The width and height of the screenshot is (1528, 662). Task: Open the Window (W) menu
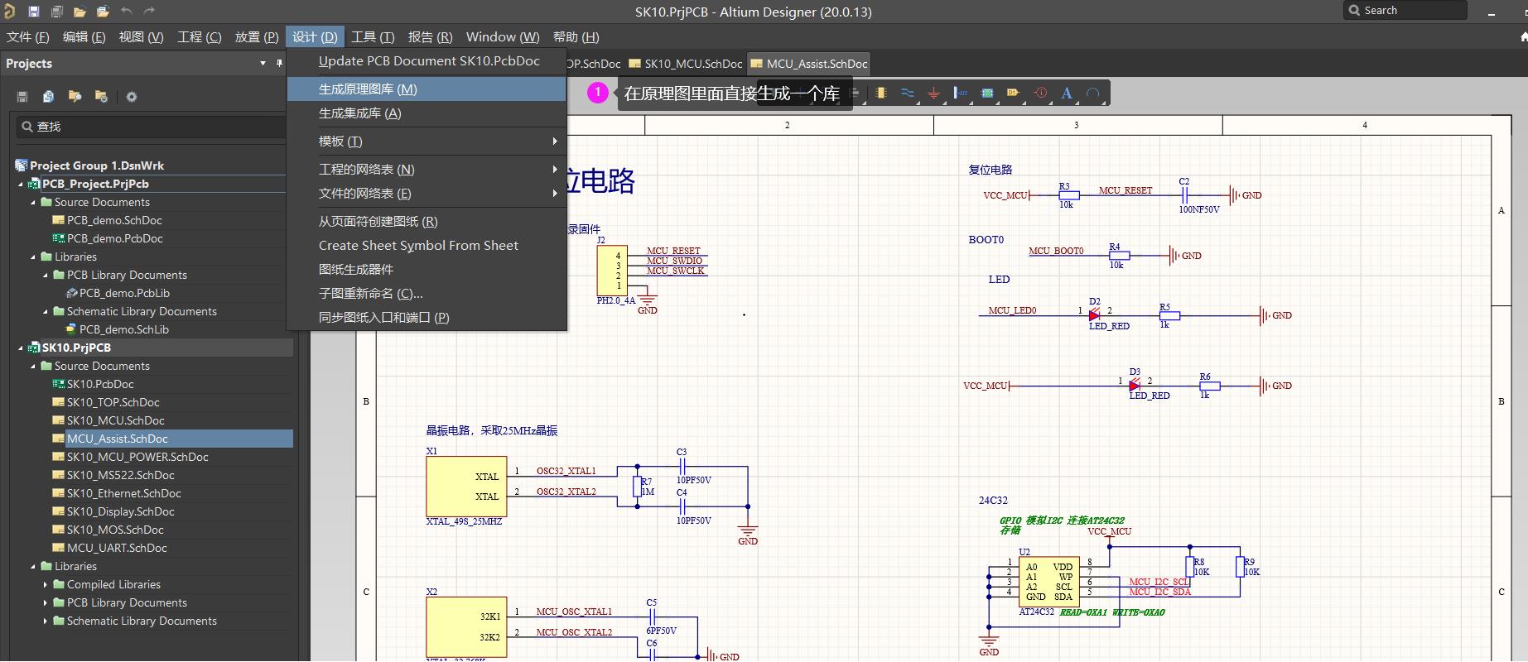(x=503, y=37)
